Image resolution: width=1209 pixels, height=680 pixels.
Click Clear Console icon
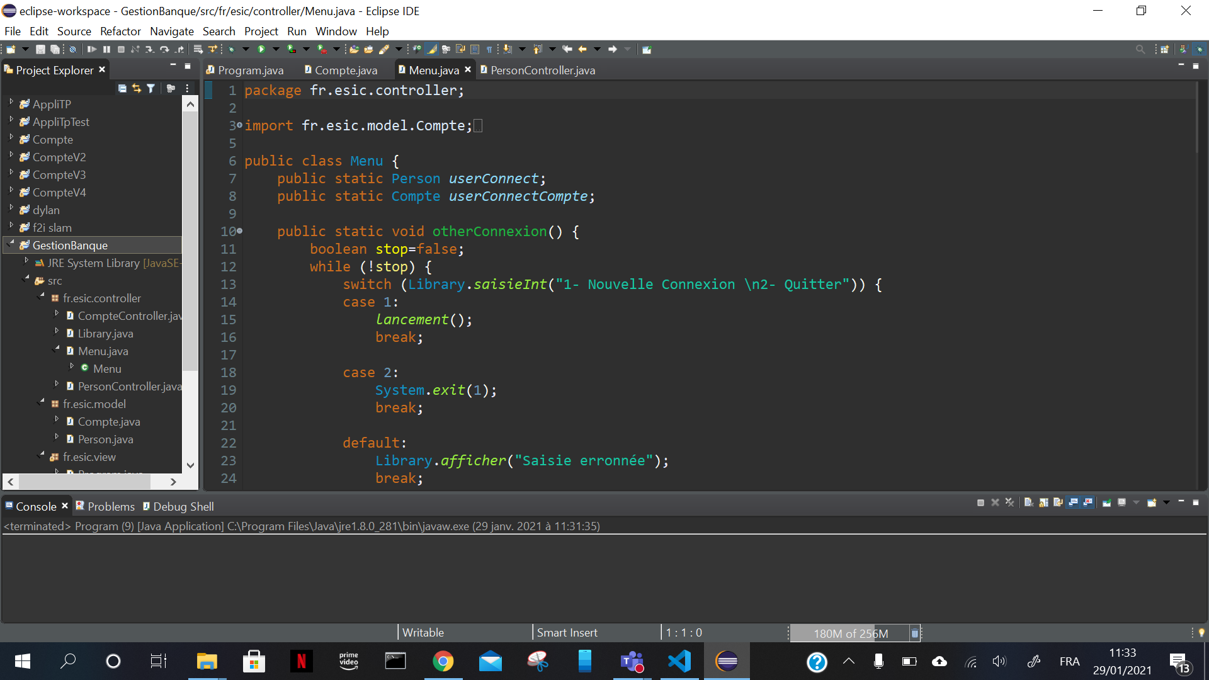(x=1028, y=502)
